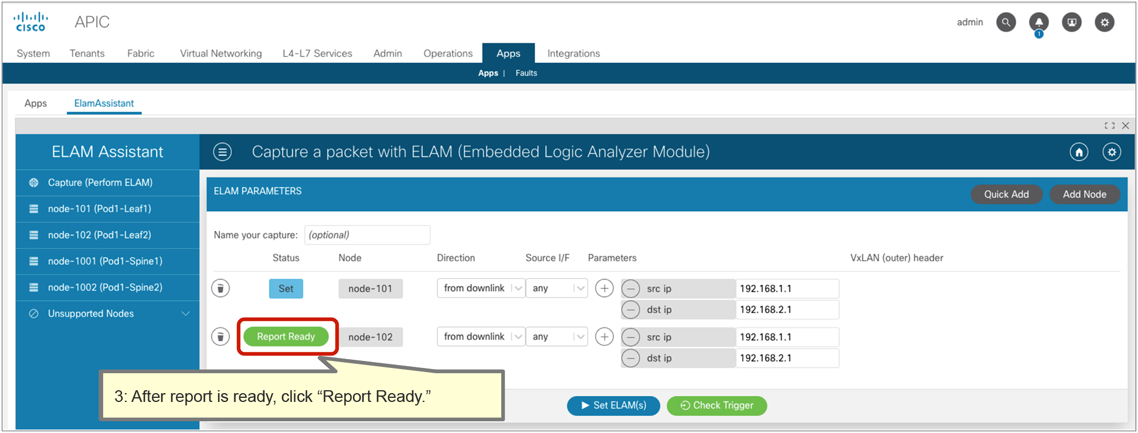Edit node-102 dst ip value field
This screenshot has height=433, width=1138.
[787, 358]
